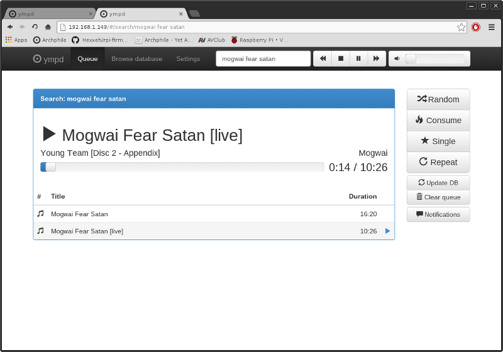Focus the search field 'mogwai fear satan'
Image resolution: width=503 pixels, height=352 pixels.
tap(263, 58)
